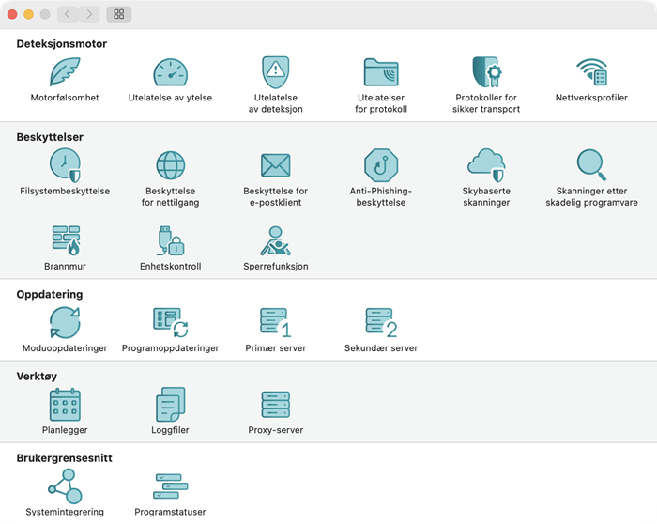657x524 pixels.
Task: Open Skybaserte skanninger cloud icon
Action: pyautogui.click(x=486, y=165)
